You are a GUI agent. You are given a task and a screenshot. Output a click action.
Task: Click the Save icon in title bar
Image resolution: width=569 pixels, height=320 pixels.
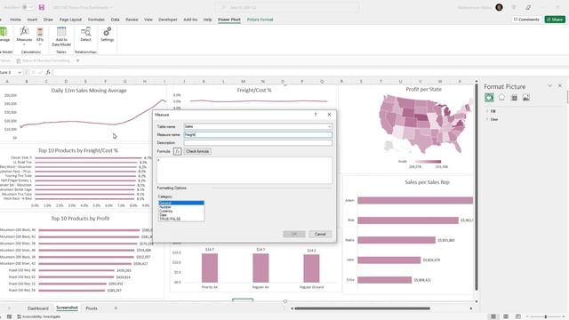coord(42,7)
